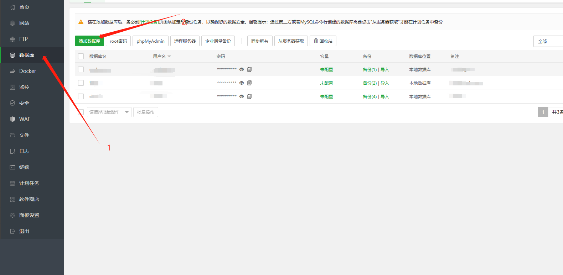Click the globe icon beside 网站
Image resolution: width=563 pixels, height=275 pixels.
click(x=12, y=23)
